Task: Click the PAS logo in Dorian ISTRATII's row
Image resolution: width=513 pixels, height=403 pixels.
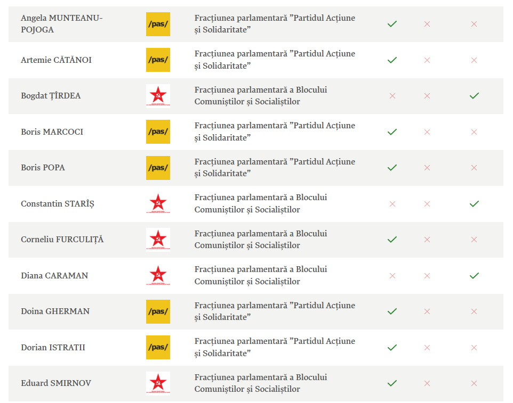Action: (158, 348)
